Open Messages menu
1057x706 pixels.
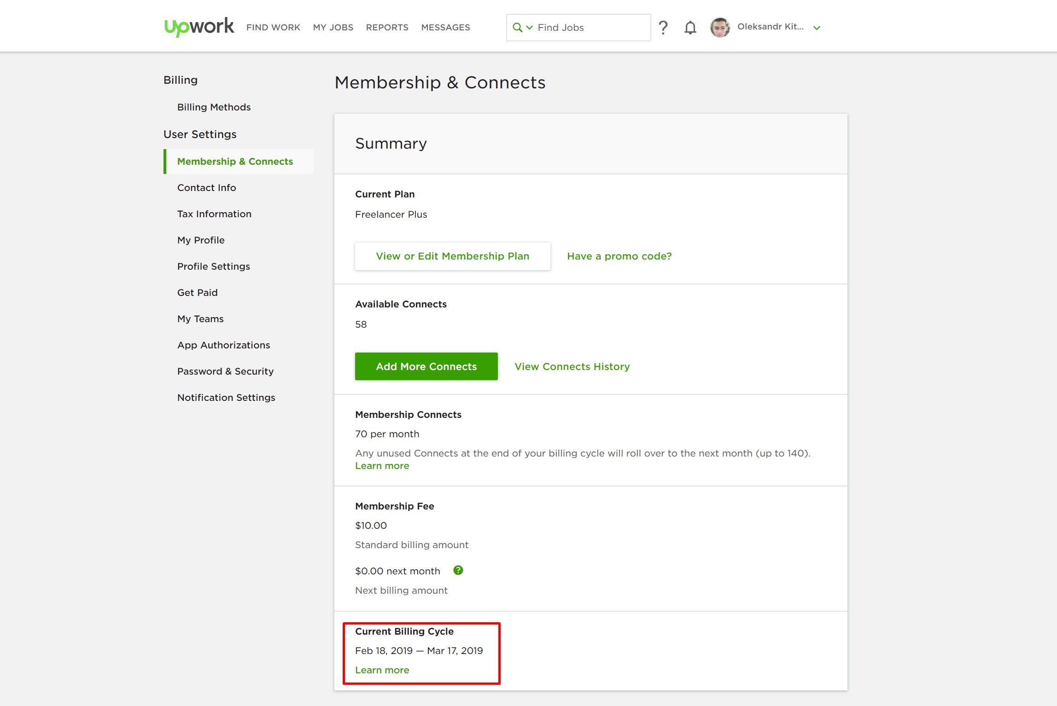coord(445,28)
